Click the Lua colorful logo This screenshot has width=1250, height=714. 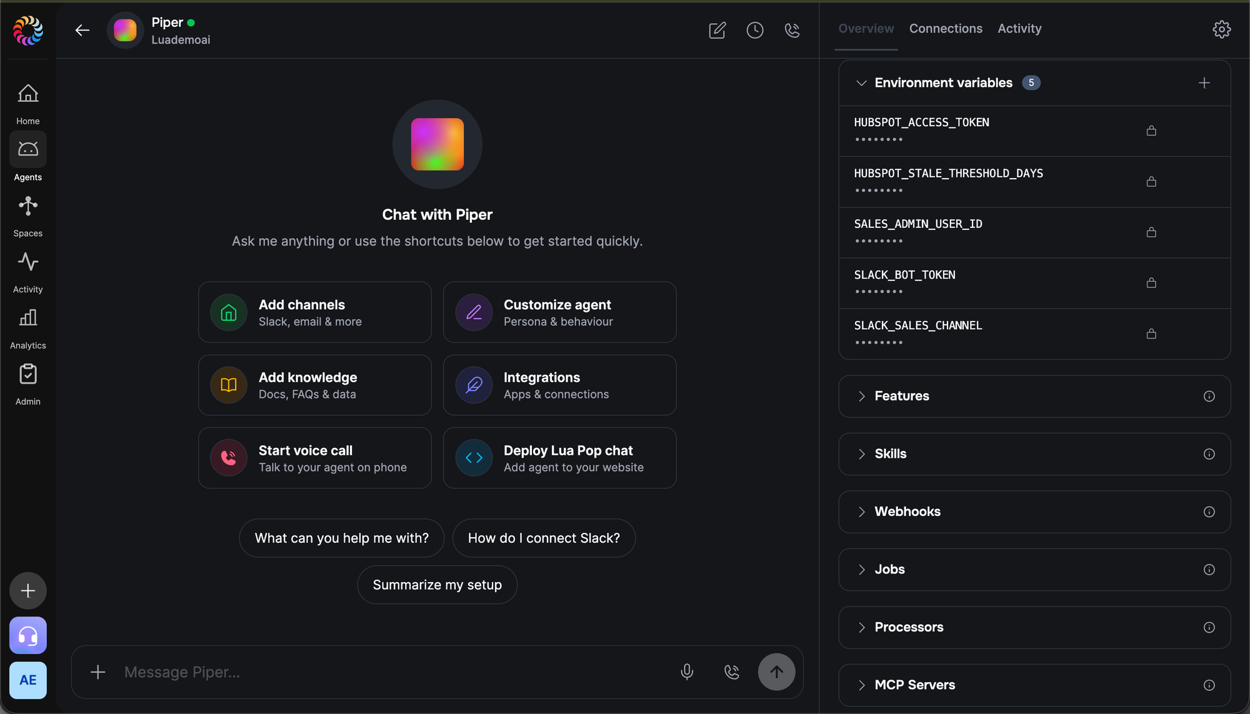(28, 30)
